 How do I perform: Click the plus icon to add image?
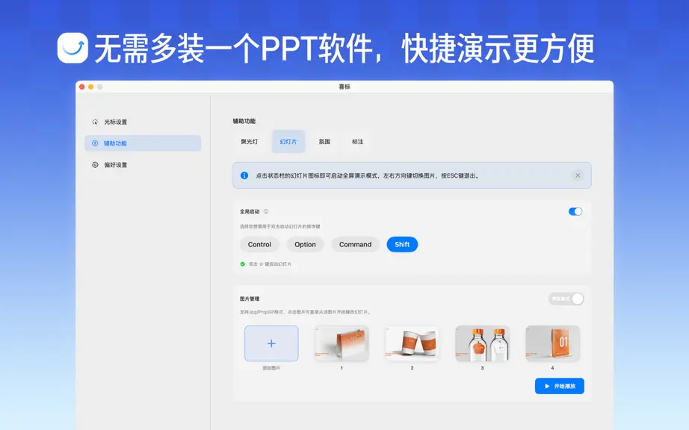pyautogui.click(x=271, y=343)
